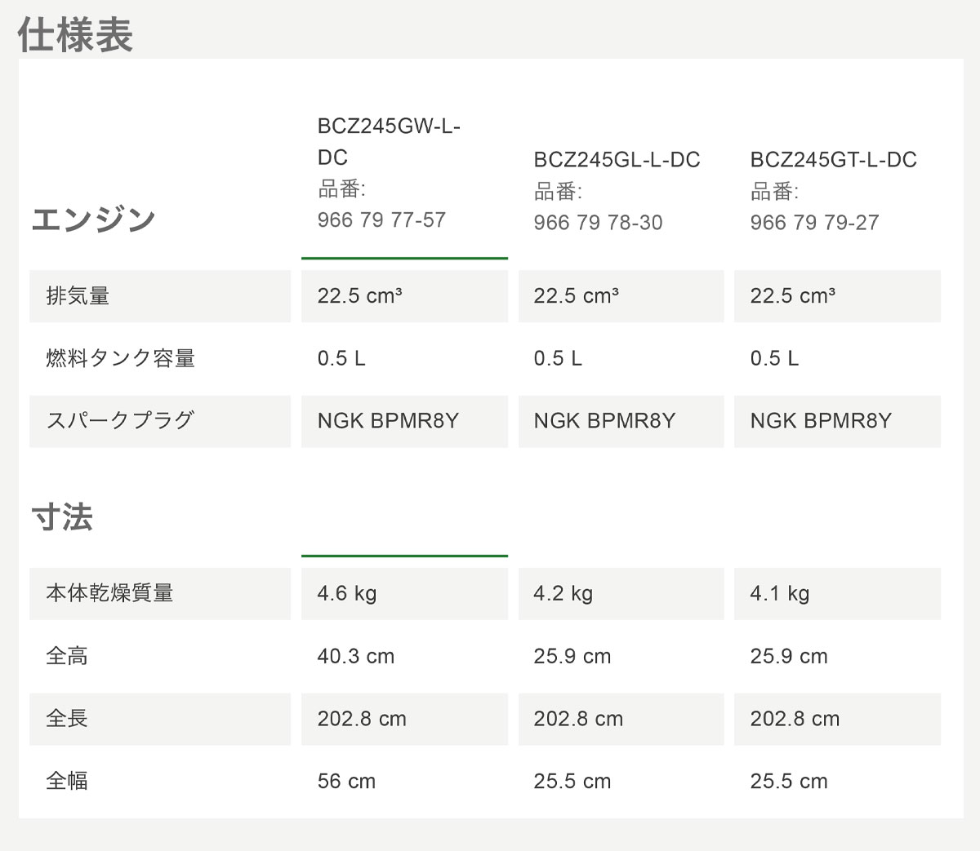Click the 56 cm width value

coord(346,781)
